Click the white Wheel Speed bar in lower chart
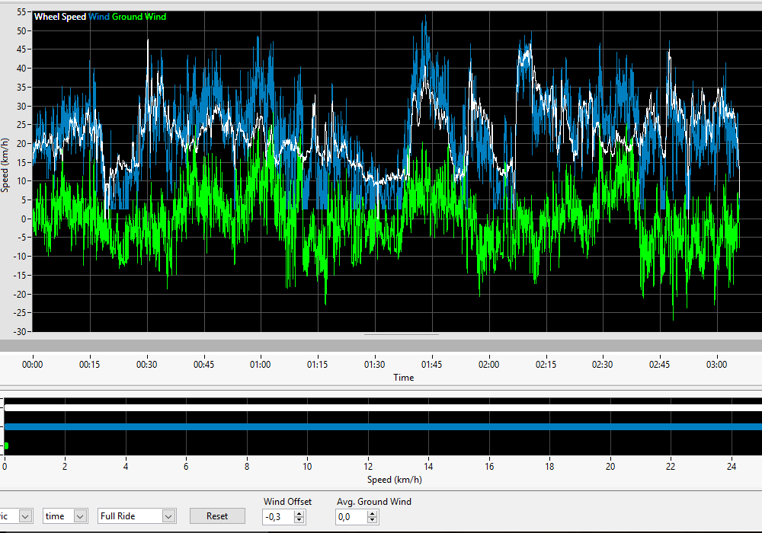This screenshot has height=533, width=762. [381, 408]
